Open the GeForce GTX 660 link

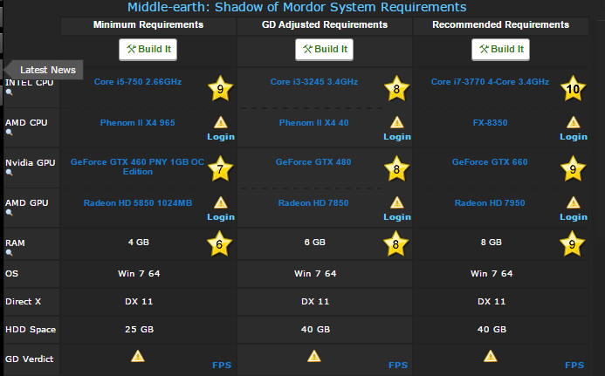[x=490, y=162]
